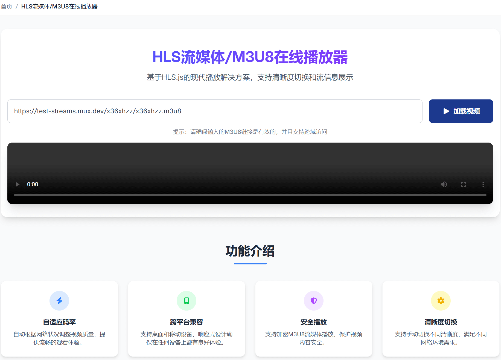Click the video progress bar

[x=250, y=195]
